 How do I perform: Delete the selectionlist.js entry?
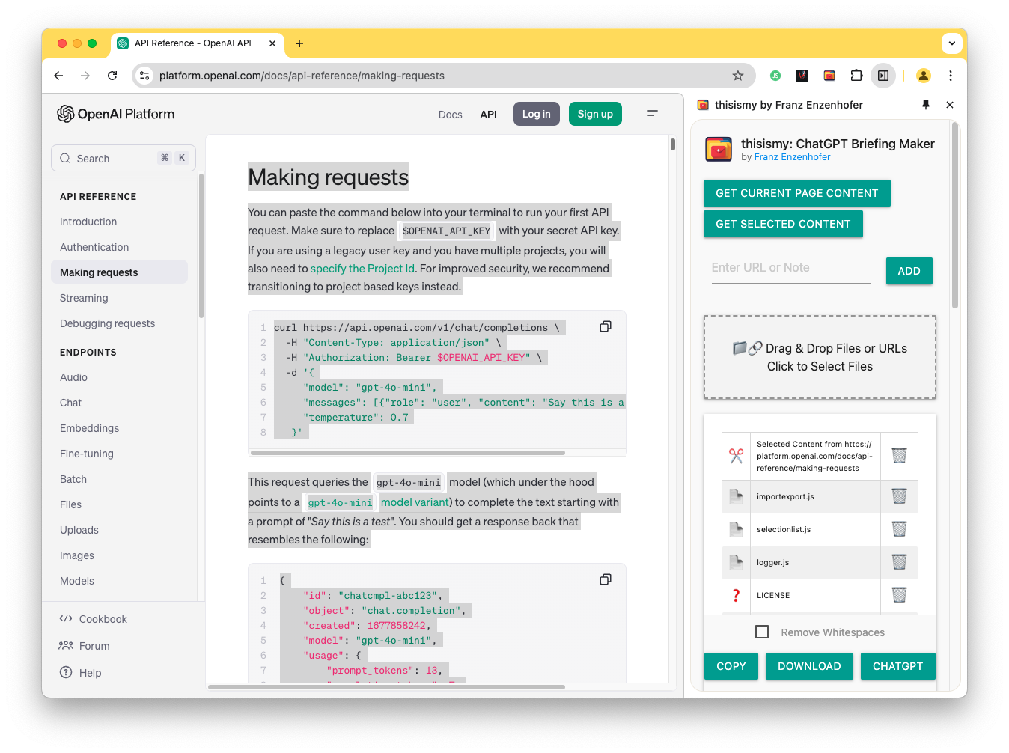click(x=900, y=529)
